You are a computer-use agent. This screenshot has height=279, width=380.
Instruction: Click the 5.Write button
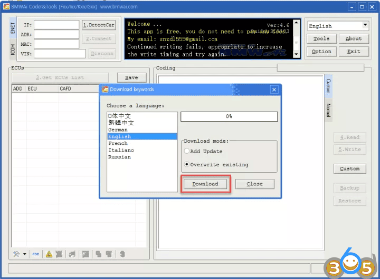pos(350,150)
